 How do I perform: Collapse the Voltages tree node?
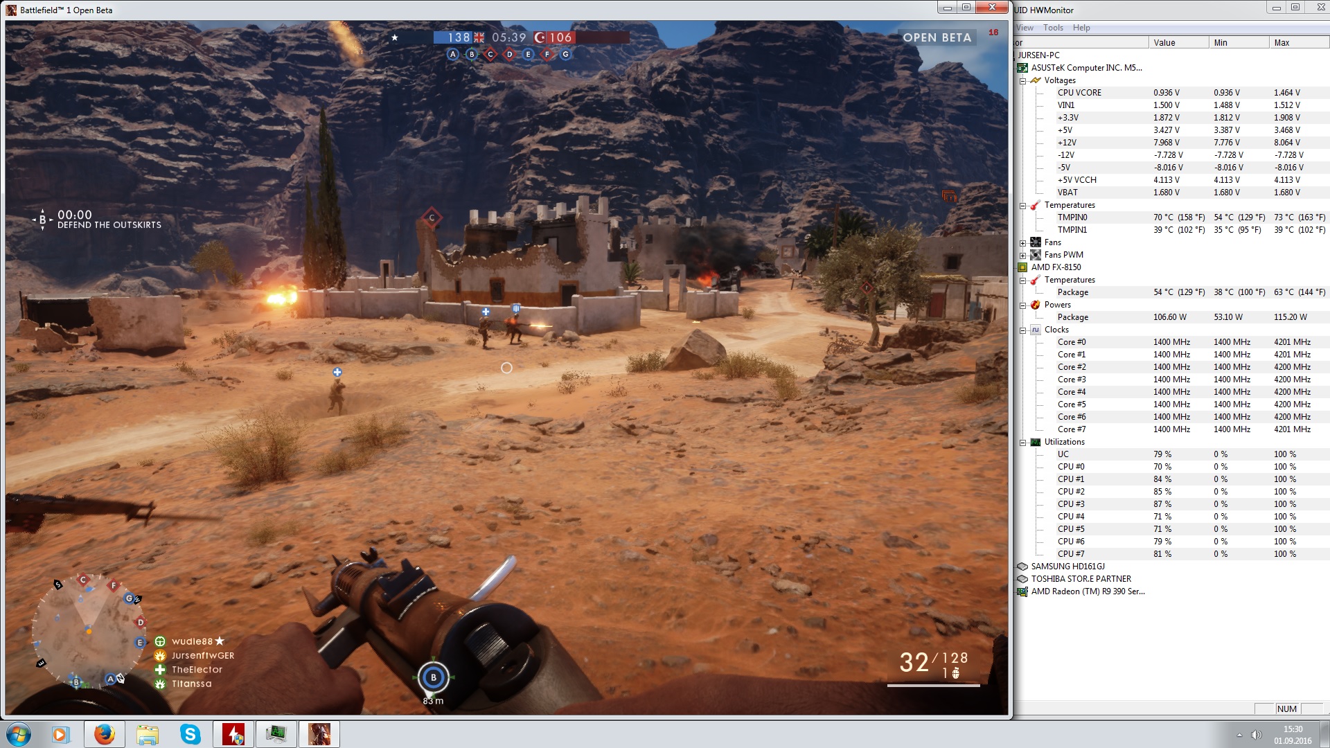point(1022,80)
